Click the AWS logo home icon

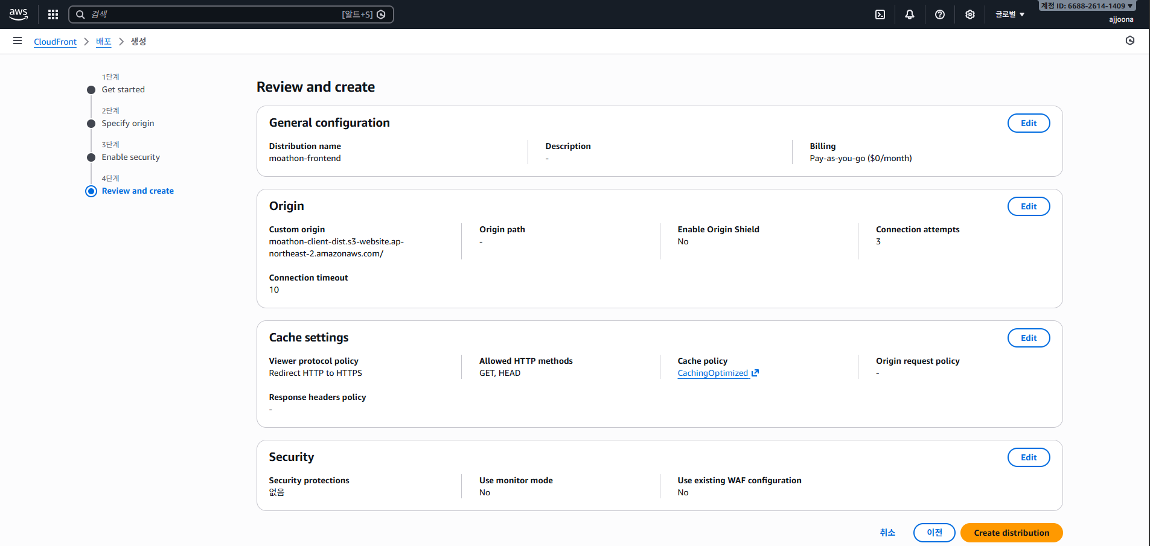pos(18,14)
